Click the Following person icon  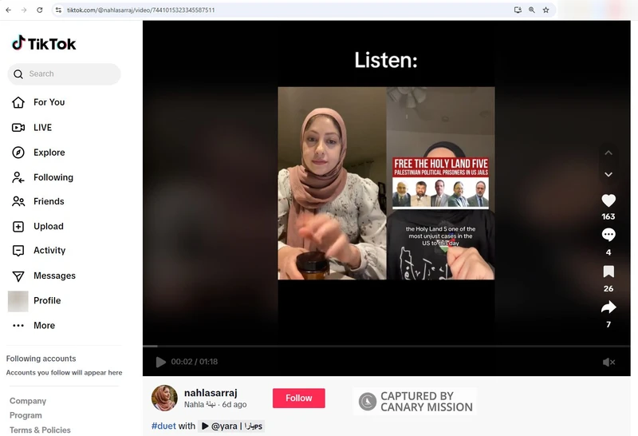[x=18, y=177]
